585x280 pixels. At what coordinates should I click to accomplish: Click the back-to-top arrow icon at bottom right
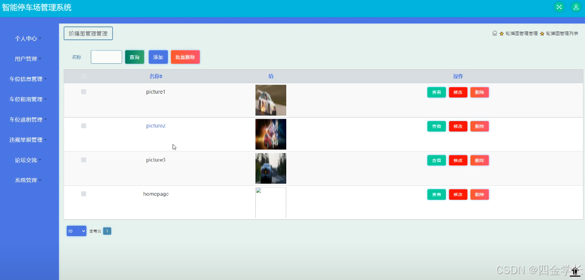(x=575, y=273)
